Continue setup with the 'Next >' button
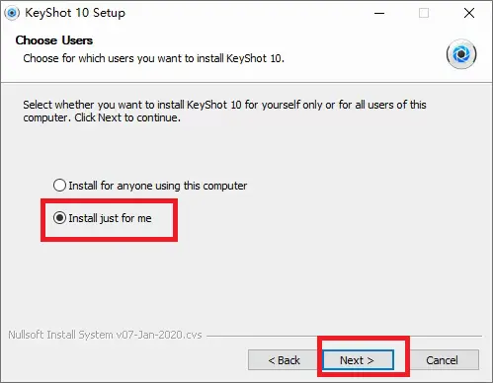The image size is (493, 383). 358,360
